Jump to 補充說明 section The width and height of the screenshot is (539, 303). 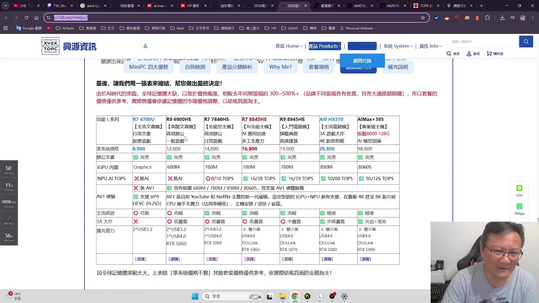tap(398, 67)
